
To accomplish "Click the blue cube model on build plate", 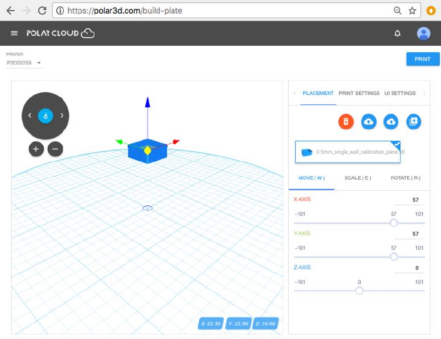I will pos(147,152).
